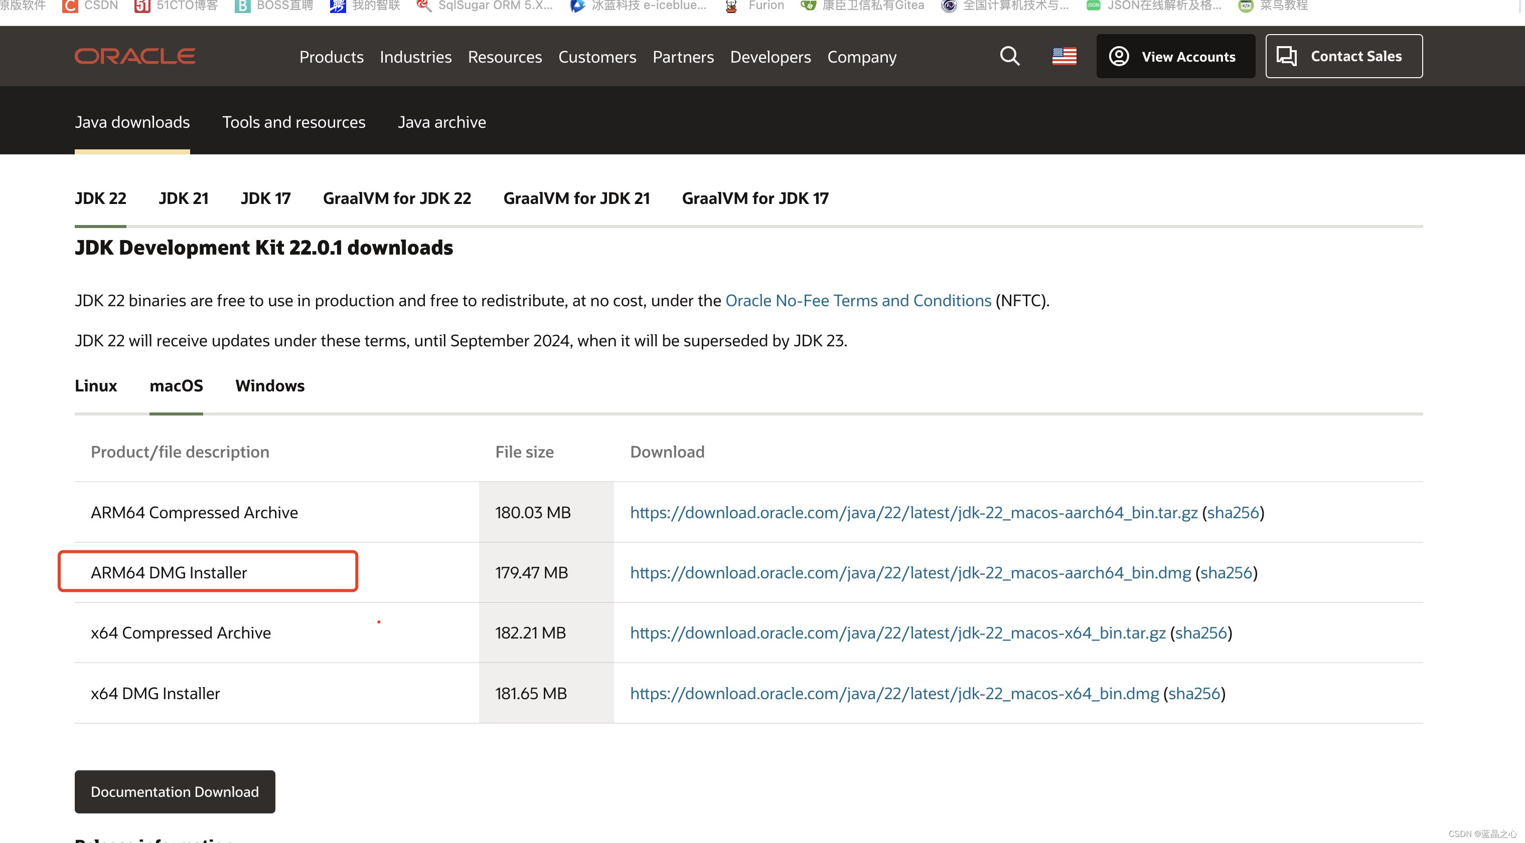Open the JSON在线解析 bookmark

coord(1154,6)
